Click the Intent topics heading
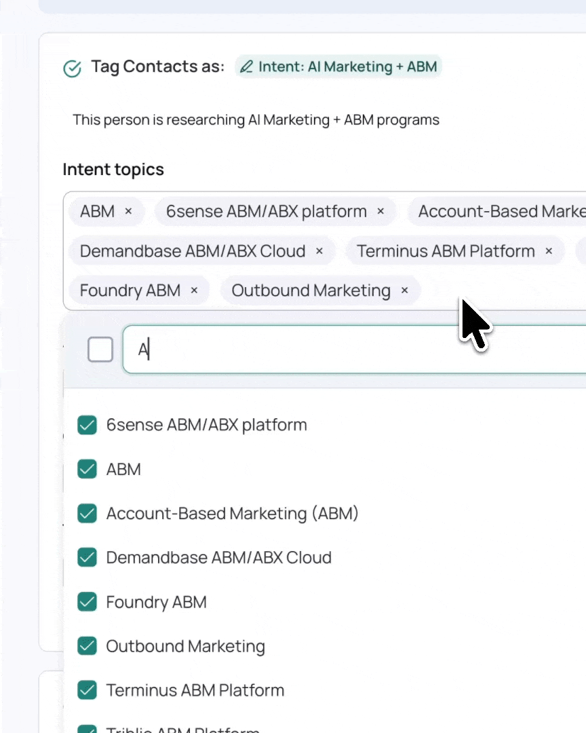The image size is (586, 733). tap(113, 169)
